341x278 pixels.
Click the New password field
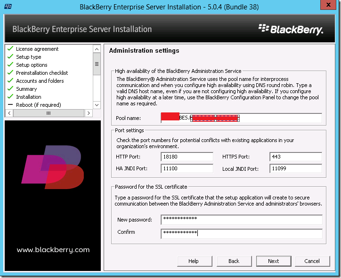pos(242,220)
